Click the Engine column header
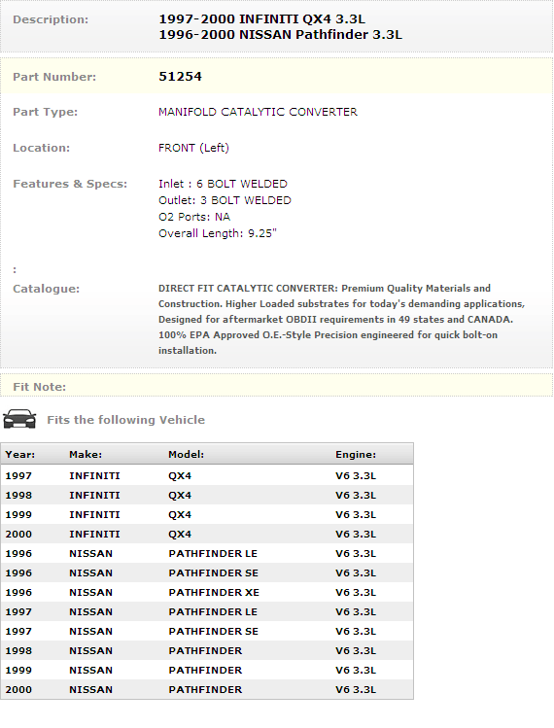 [x=356, y=455]
